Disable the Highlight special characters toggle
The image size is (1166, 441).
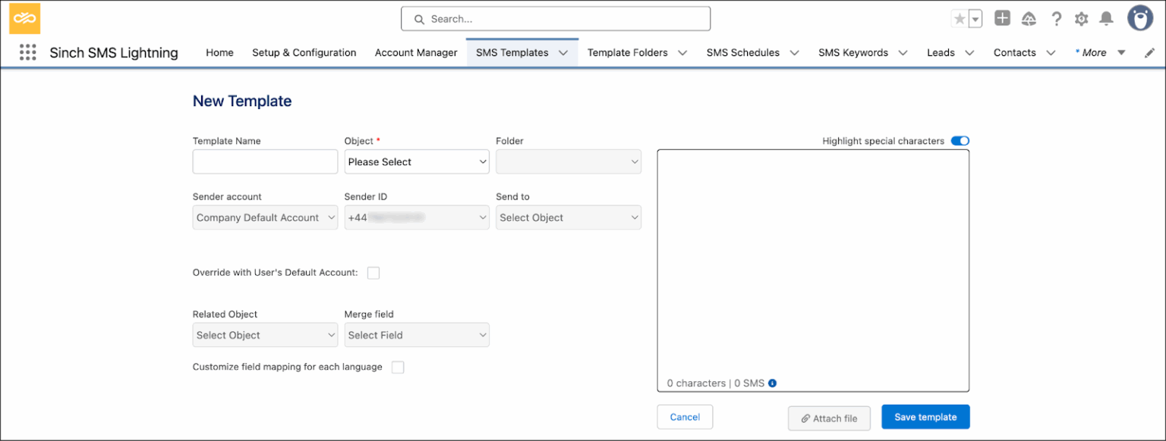960,140
